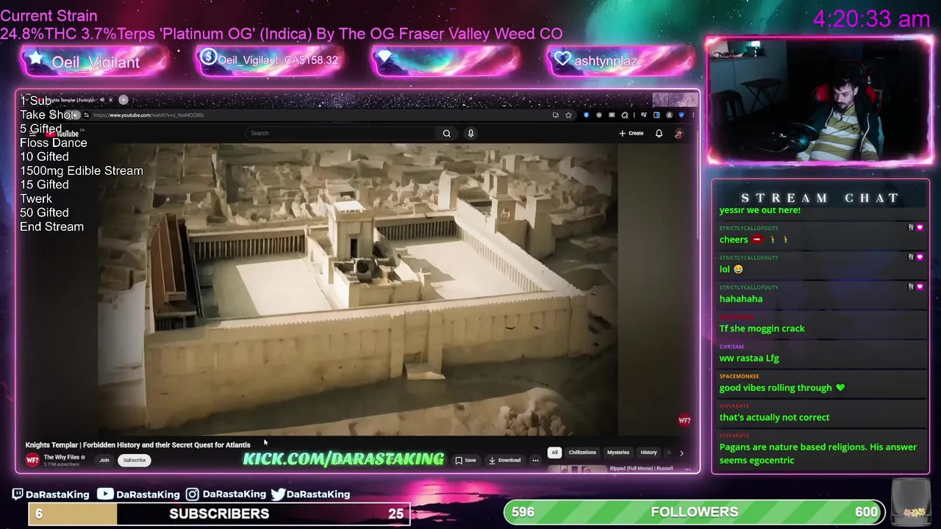Screen dimensions: 941x529
Task: Click the 'Pagans are nature based religions' message
Action: tap(818, 453)
